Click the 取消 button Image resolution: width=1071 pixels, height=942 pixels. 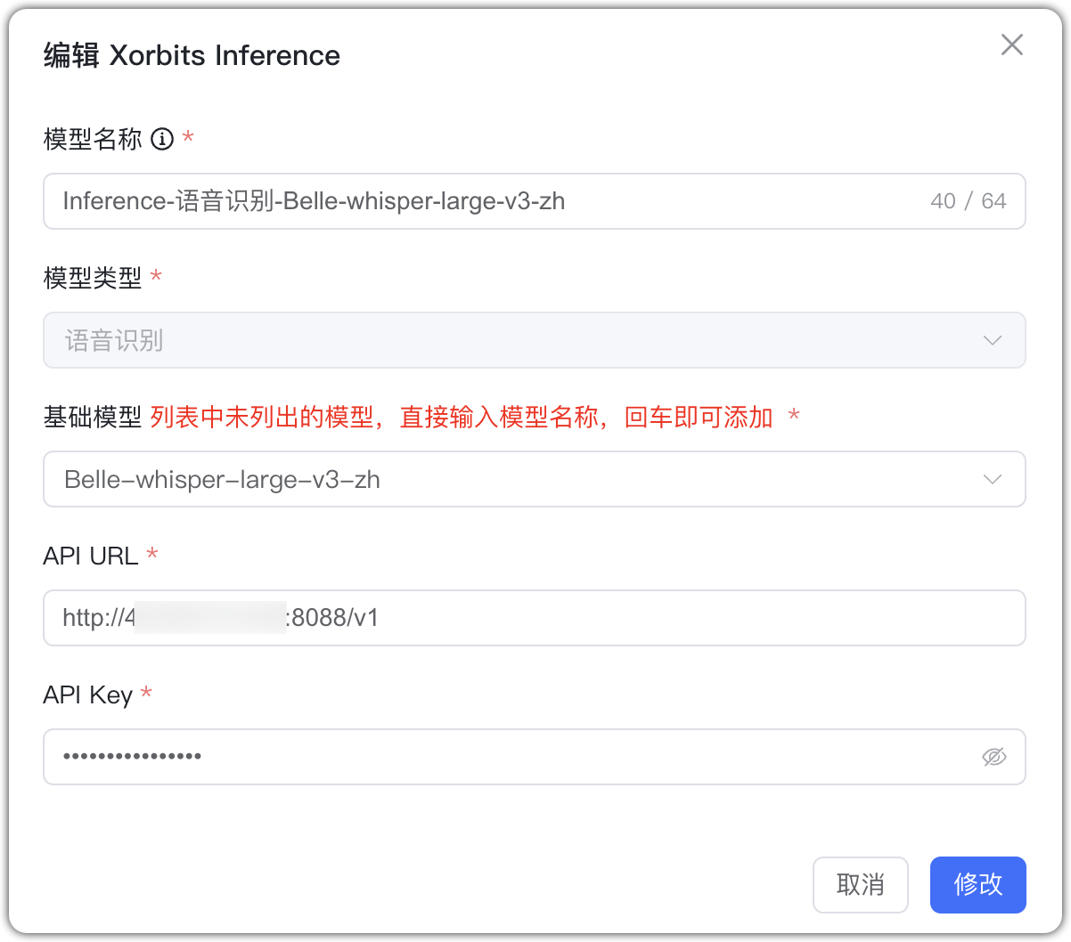point(860,885)
